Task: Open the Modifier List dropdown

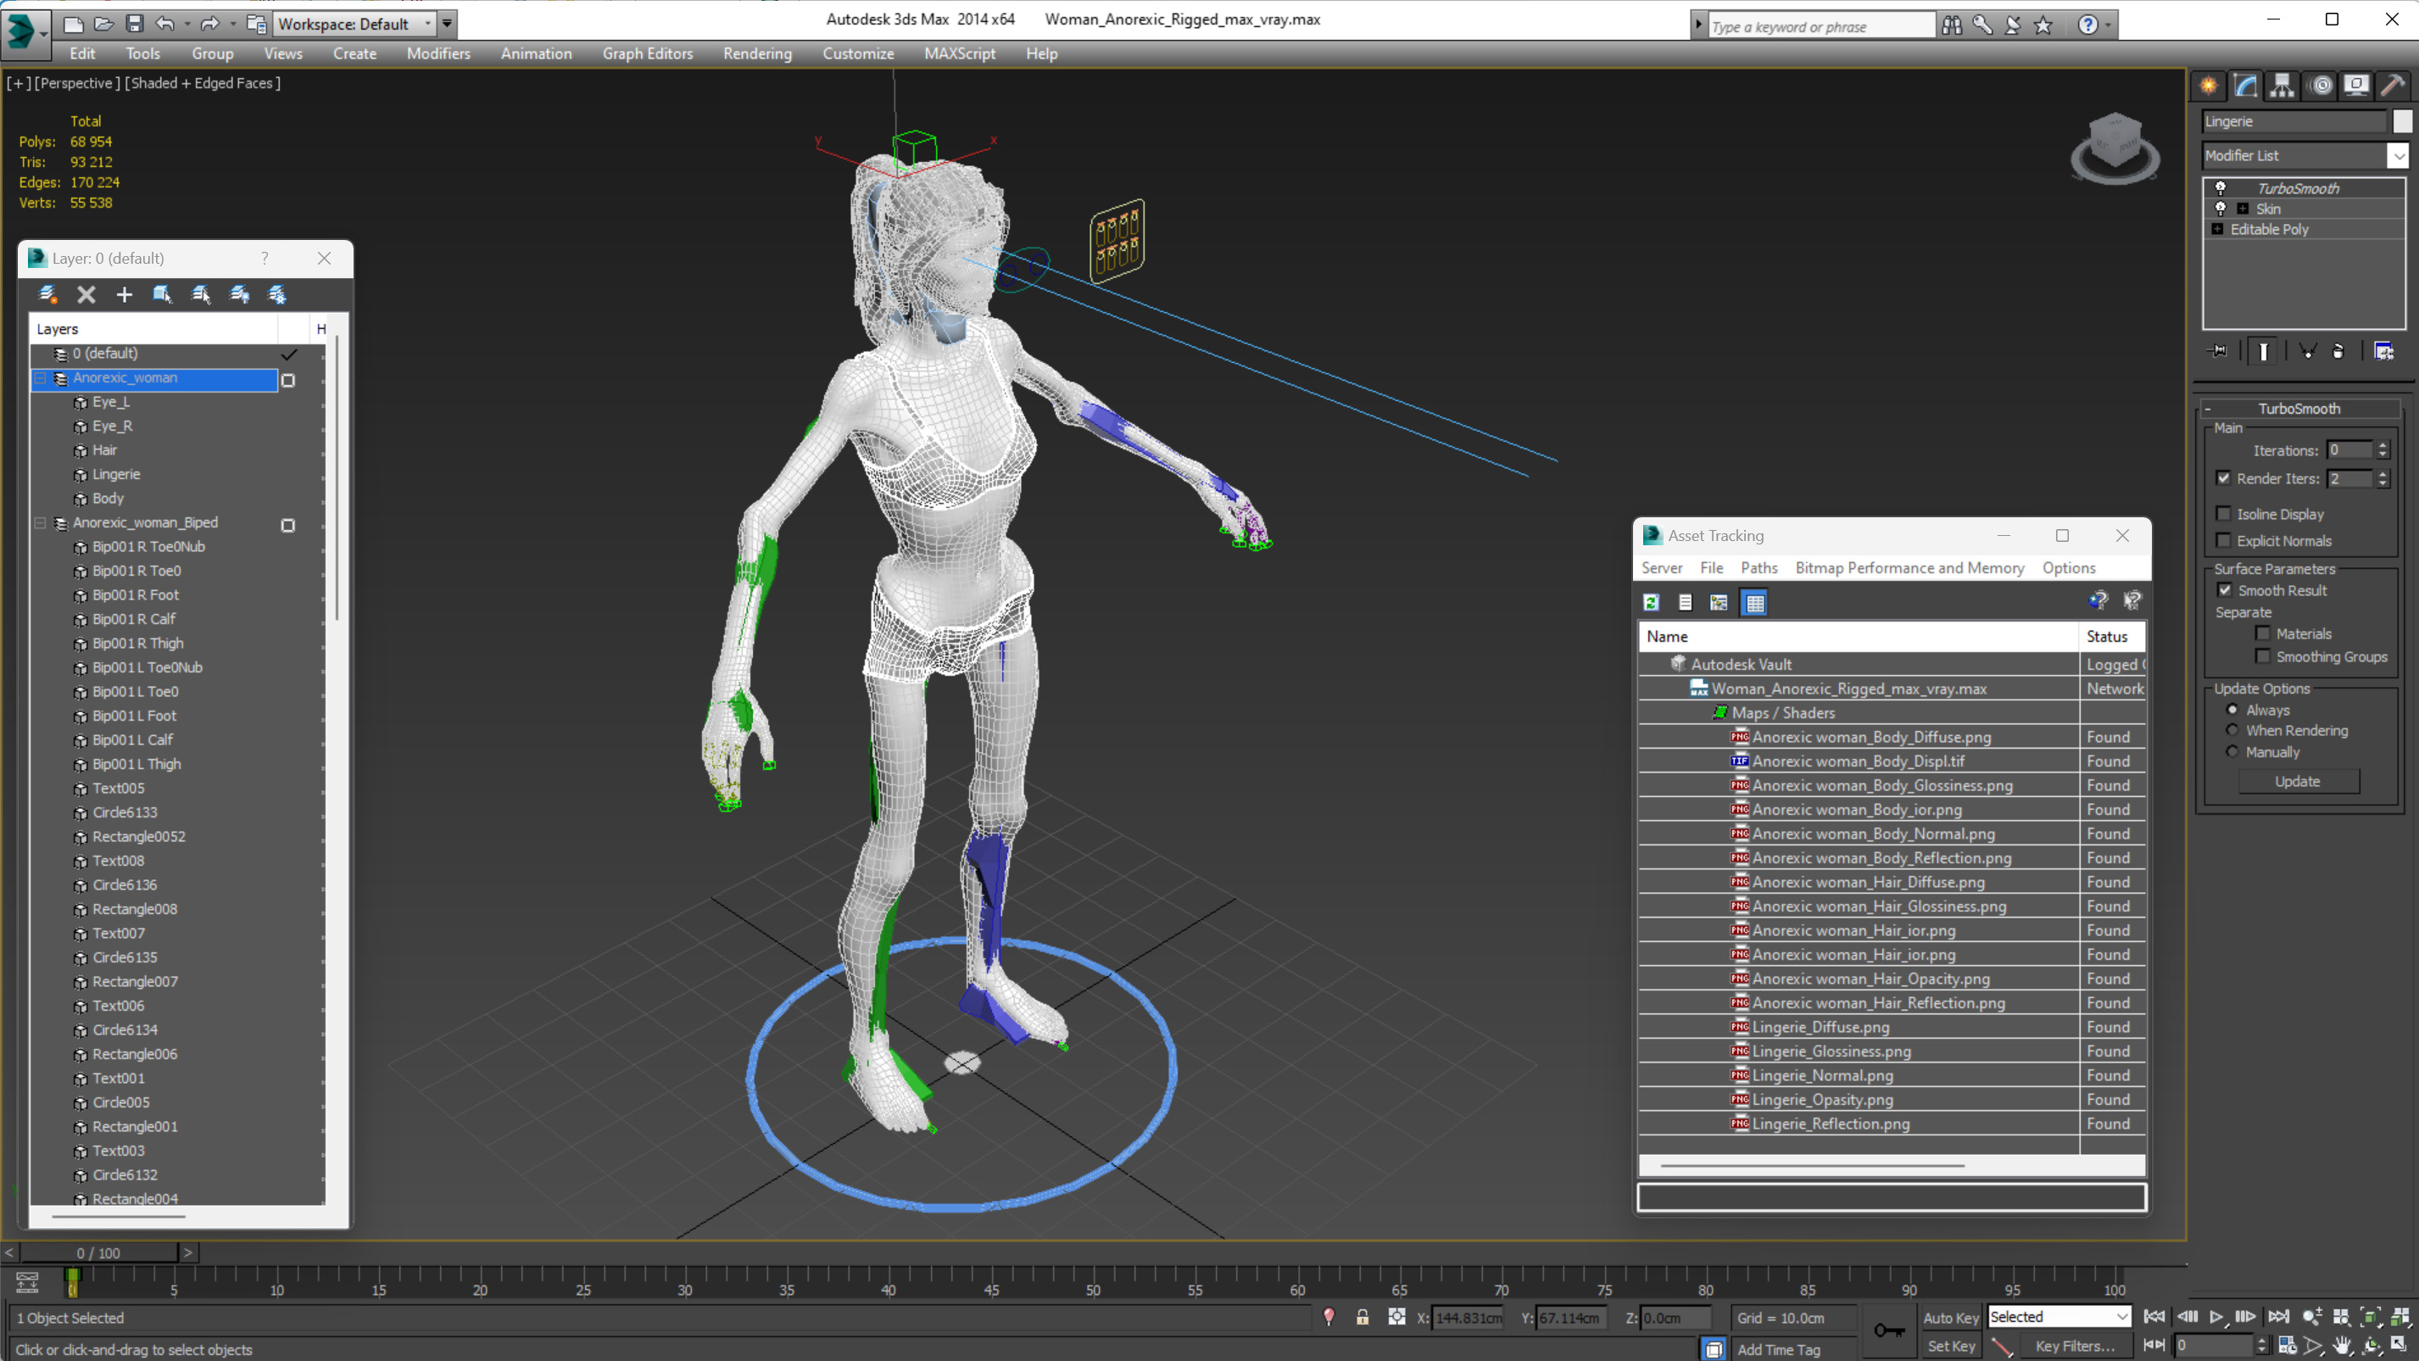Action: coord(2398,156)
